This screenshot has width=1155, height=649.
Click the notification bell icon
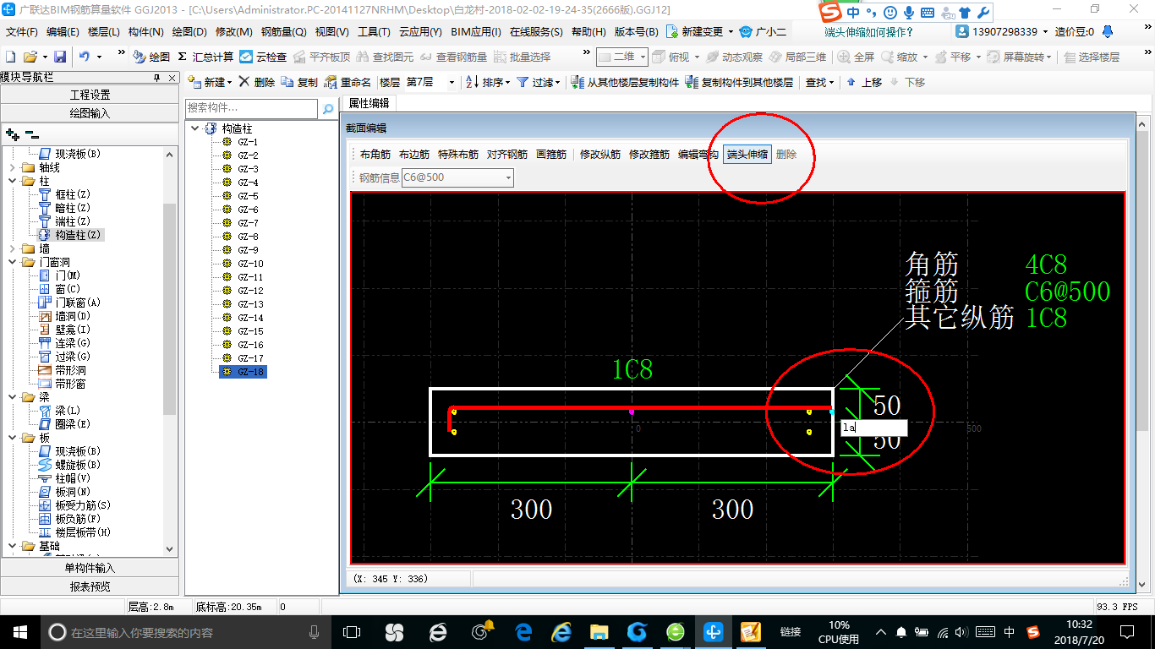(1108, 32)
